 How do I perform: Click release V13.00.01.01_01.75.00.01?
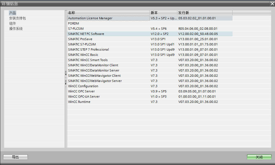coord(205,44)
